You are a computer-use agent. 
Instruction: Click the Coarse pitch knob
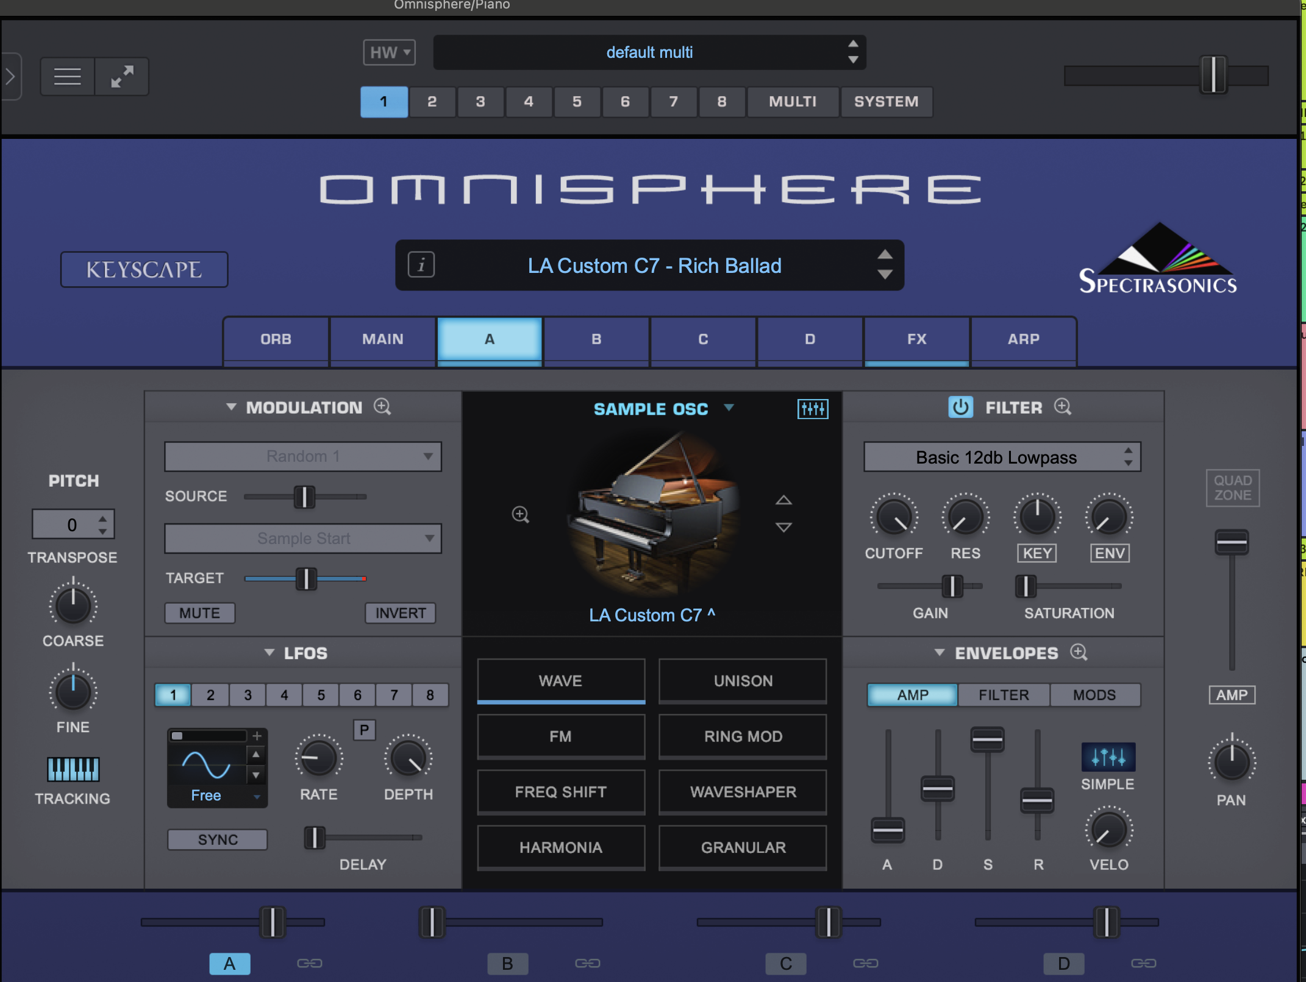point(73,605)
